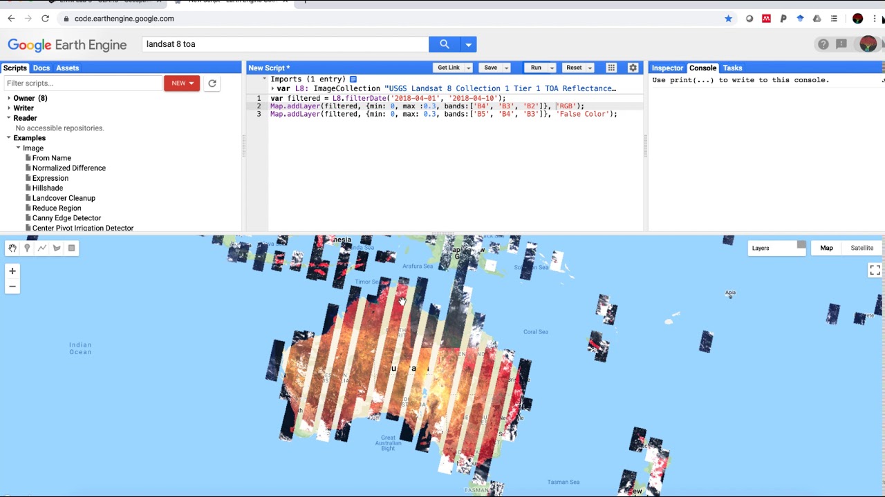
Task: Reset the code editor
Action: click(x=574, y=68)
